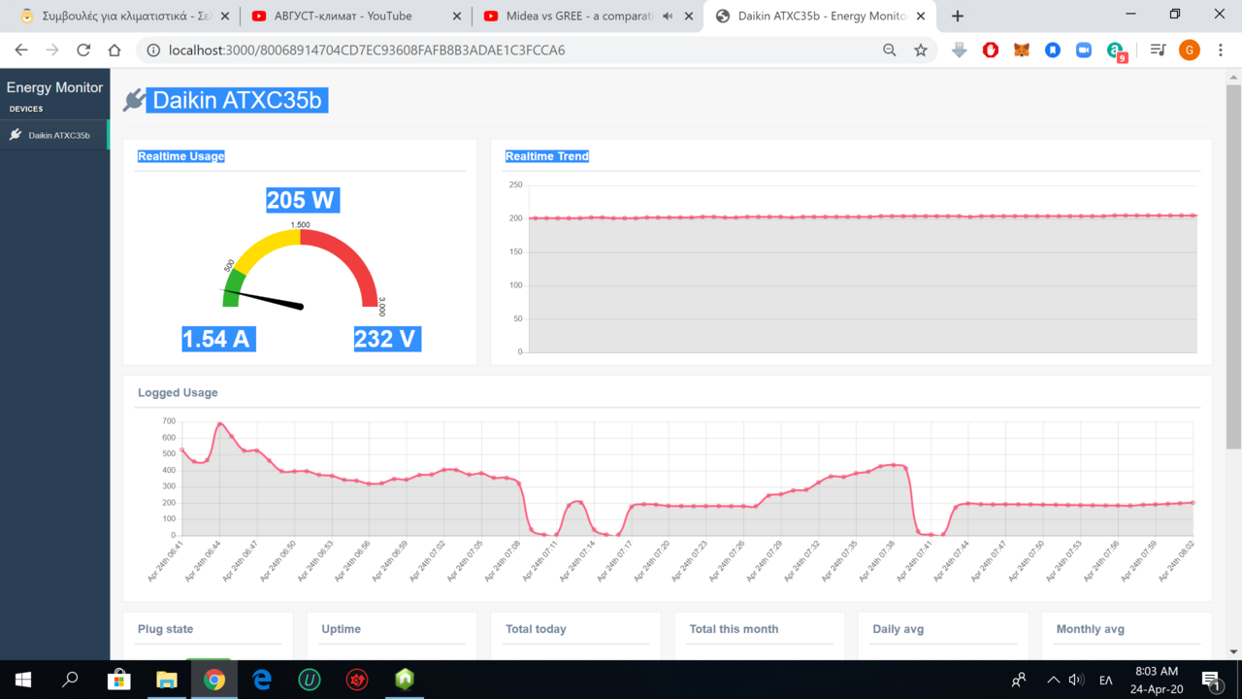Close the Daikin ATXC35b tab

tap(921, 17)
